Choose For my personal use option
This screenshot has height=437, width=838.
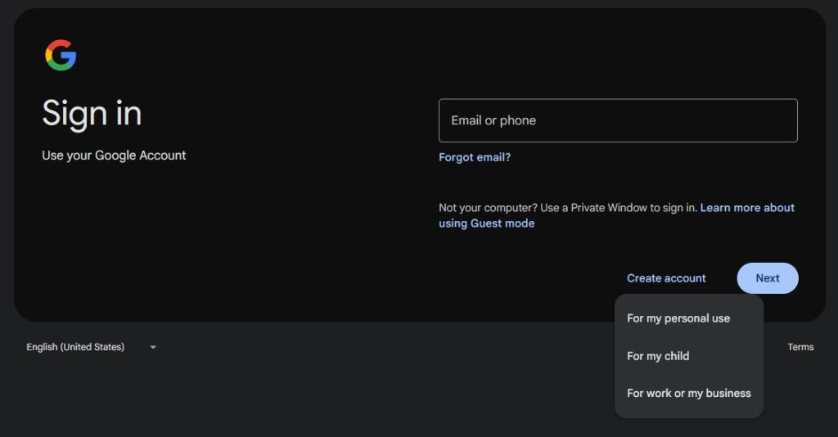click(689, 318)
